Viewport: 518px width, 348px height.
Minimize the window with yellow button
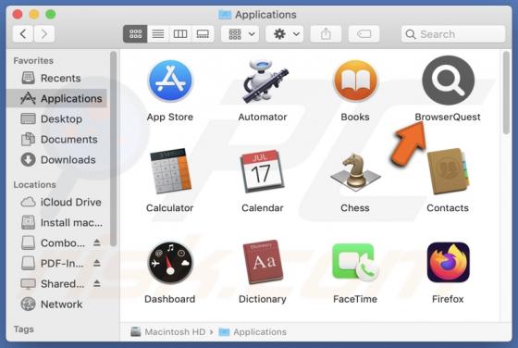(34, 14)
